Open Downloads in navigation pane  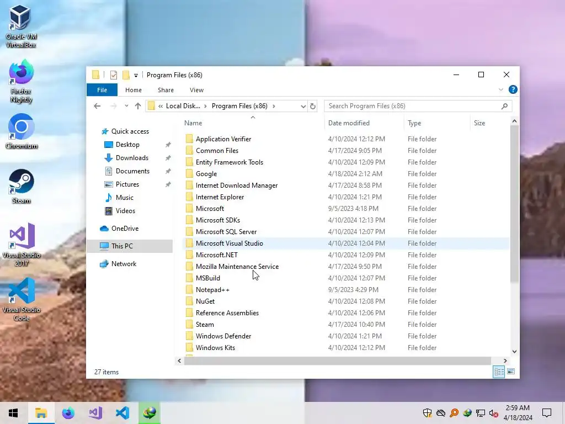tap(132, 158)
